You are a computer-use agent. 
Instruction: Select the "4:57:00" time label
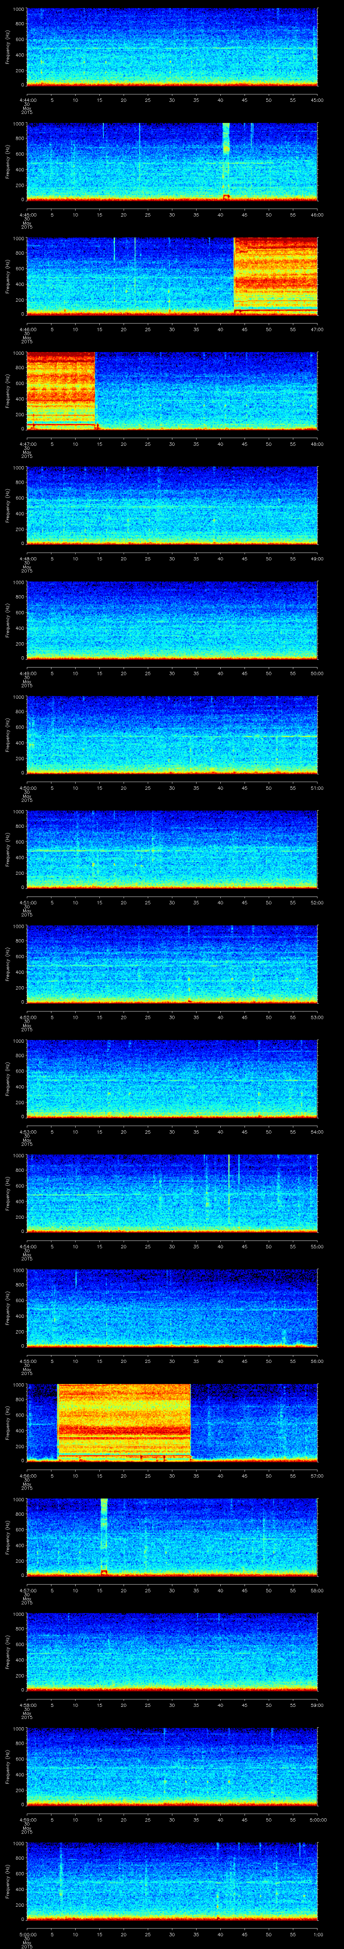[x=27, y=1590]
